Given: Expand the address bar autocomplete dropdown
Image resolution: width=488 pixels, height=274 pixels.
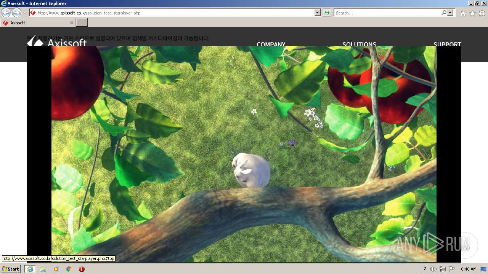Looking at the screenshot, I should pyautogui.click(x=318, y=13).
